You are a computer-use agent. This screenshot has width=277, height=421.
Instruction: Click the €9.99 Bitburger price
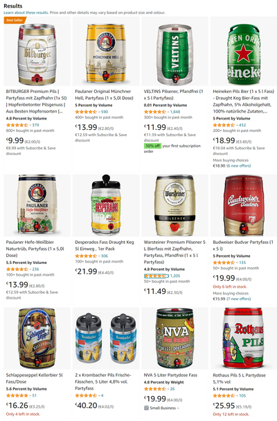15,140
